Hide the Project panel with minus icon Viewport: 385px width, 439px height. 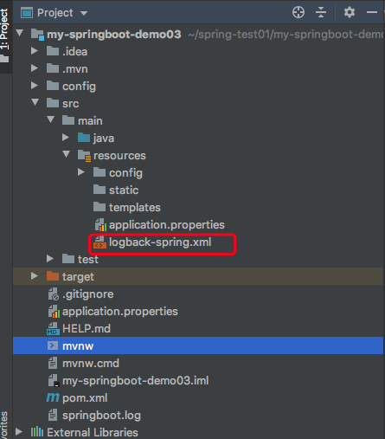372,12
